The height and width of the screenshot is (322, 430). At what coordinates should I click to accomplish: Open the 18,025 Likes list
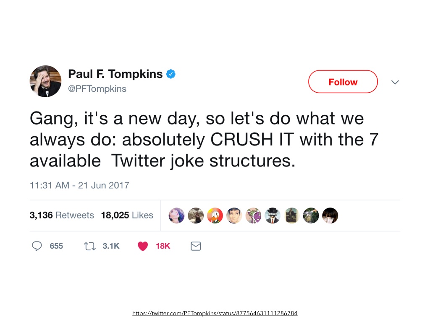(127, 216)
